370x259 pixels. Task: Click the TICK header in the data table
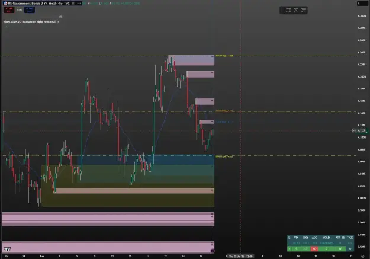[x=350, y=238]
